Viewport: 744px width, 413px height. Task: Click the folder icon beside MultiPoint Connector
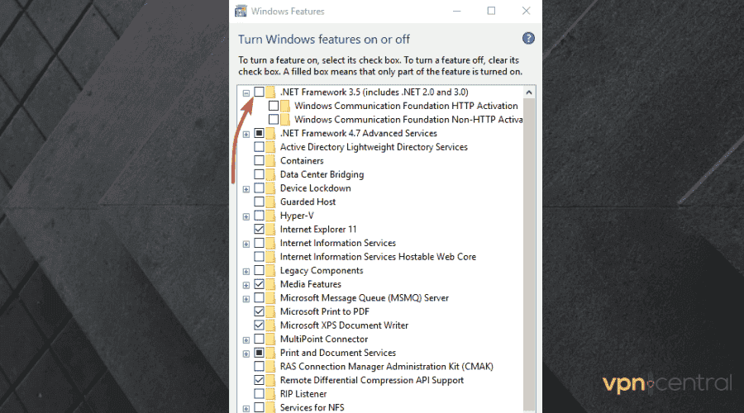pos(270,339)
